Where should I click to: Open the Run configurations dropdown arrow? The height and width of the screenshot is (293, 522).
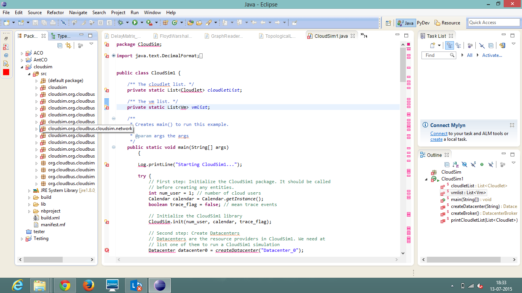(142, 23)
